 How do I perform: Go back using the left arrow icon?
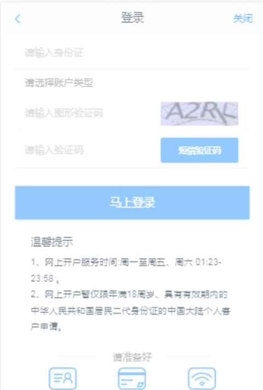(18, 19)
